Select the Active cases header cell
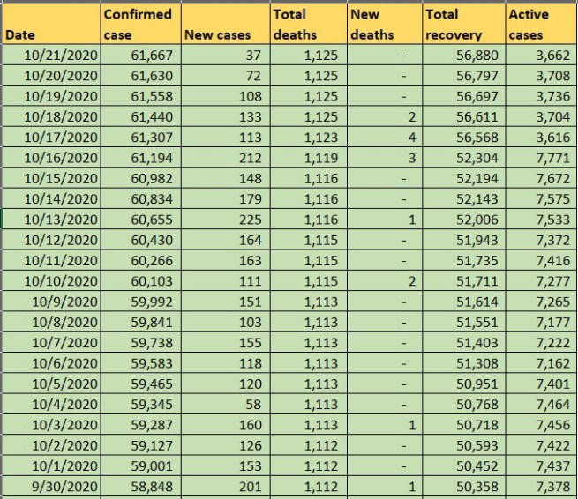The height and width of the screenshot is (499, 578). click(542, 24)
